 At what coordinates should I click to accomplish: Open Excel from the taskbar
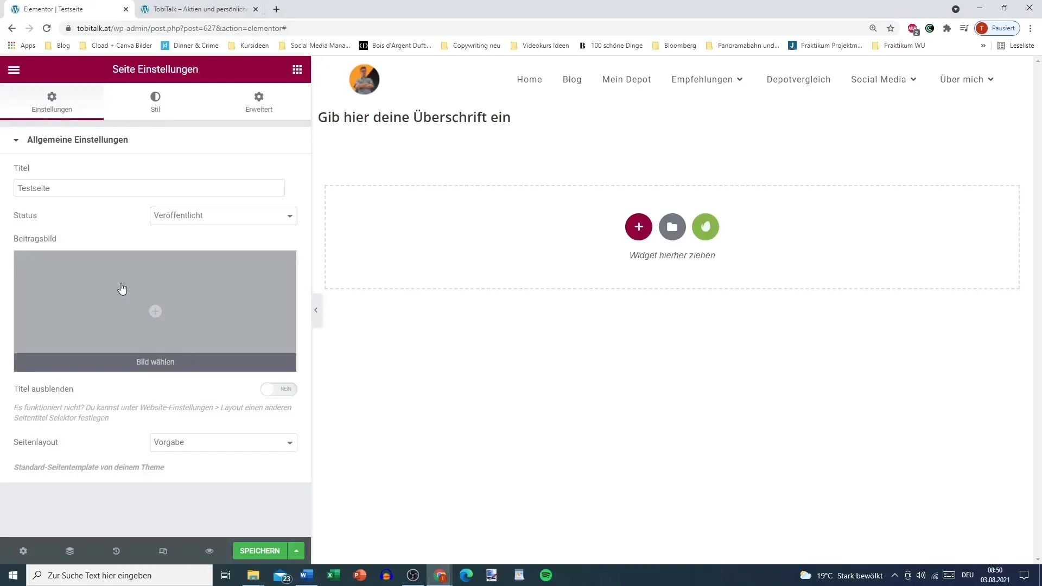(333, 575)
